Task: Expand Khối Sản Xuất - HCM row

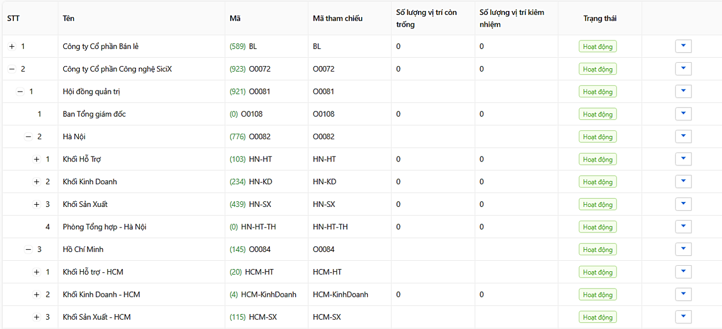Action: [x=37, y=317]
